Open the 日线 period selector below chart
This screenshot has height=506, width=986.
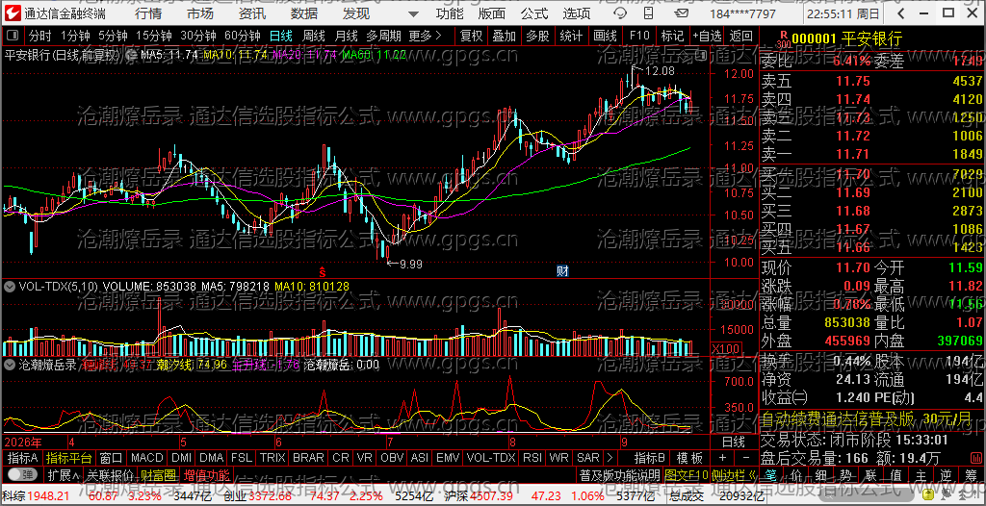733,442
